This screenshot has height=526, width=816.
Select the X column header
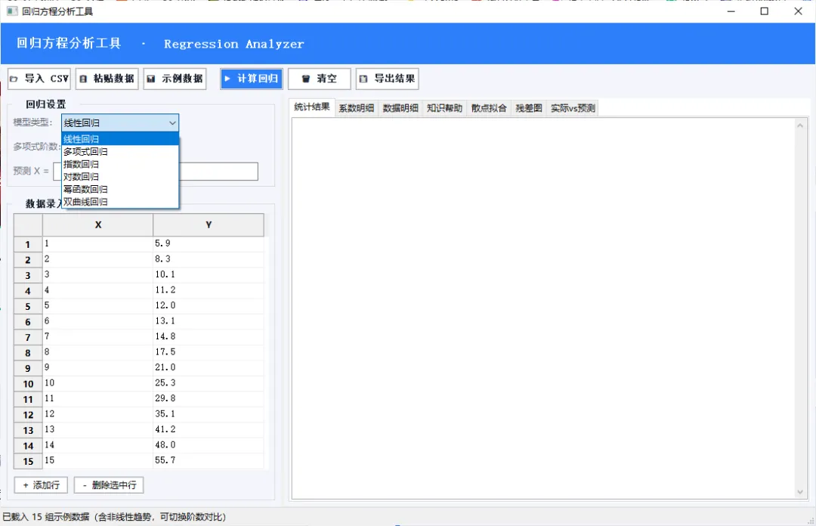point(97,225)
